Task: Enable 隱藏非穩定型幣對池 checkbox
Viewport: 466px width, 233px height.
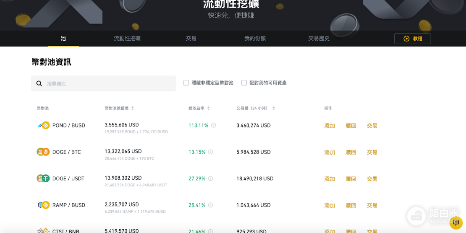Action: click(186, 83)
